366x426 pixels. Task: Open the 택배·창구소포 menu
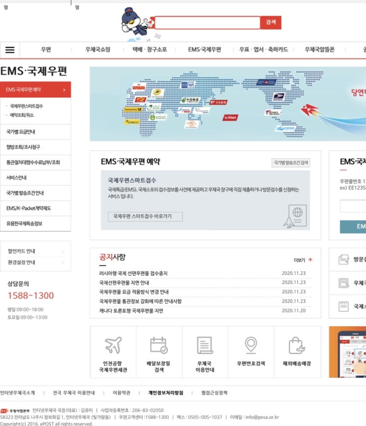coord(149,49)
